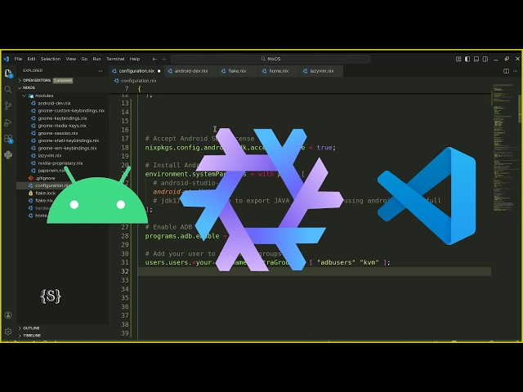Click the 'true' value on line 18
Viewport: 523px width, 392px height.
324,147
